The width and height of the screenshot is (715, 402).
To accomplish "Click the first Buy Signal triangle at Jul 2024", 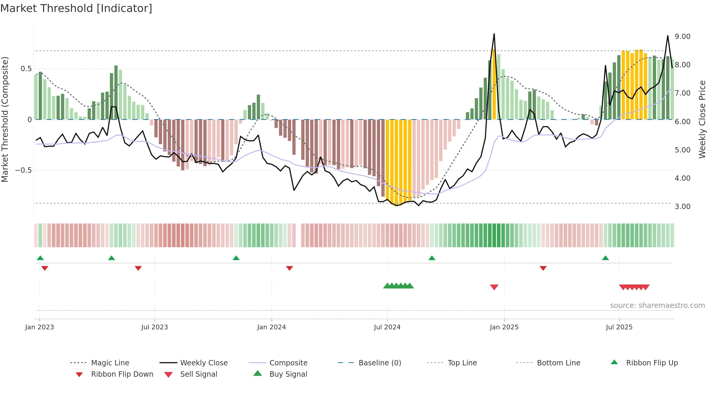I will (387, 286).
